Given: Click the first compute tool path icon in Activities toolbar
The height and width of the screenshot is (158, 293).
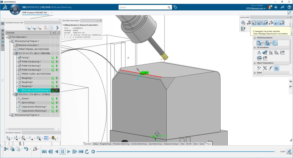Looking at the screenshot, I should [28, 28].
